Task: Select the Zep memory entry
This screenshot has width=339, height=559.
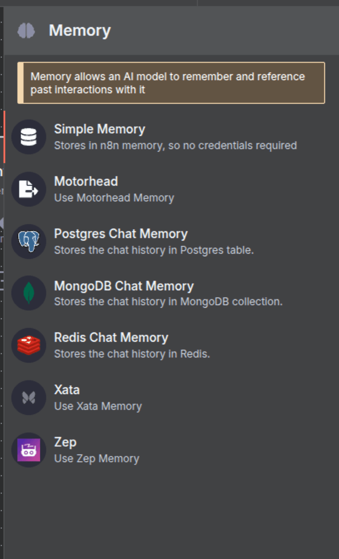Action: (x=170, y=450)
